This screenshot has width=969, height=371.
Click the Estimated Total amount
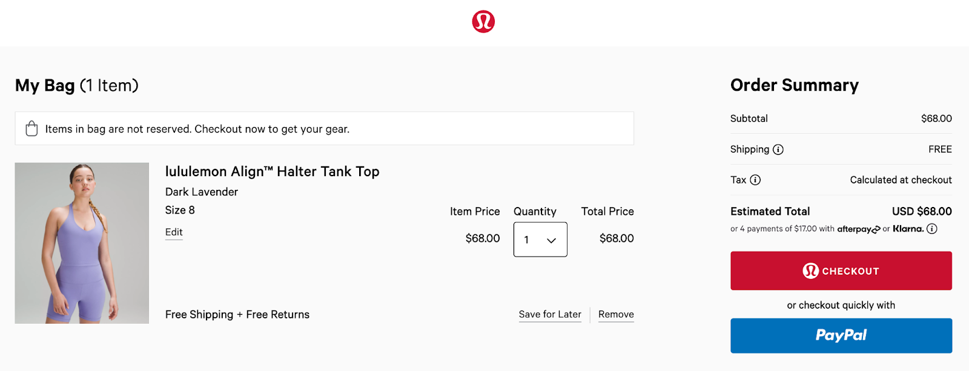[921, 211]
